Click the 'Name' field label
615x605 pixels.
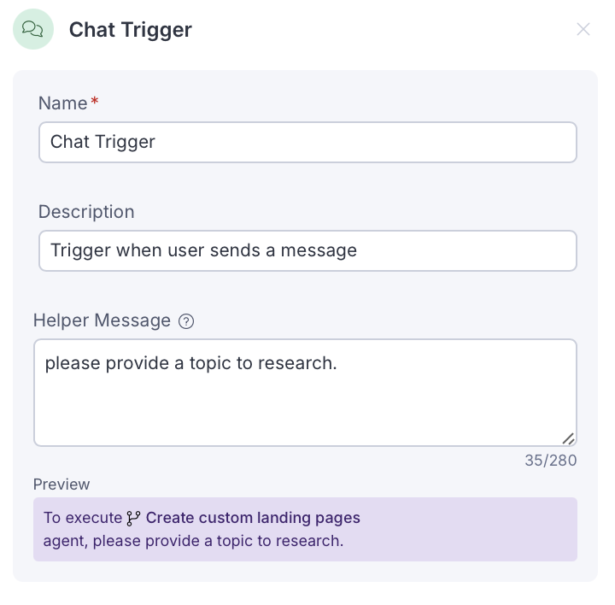point(62,103)
